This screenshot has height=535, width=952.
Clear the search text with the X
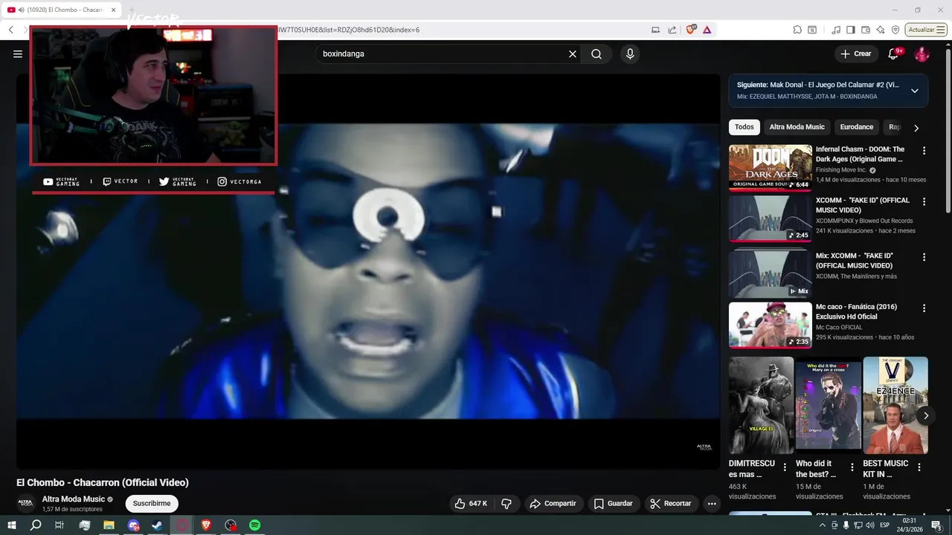[x=573, y=54]
